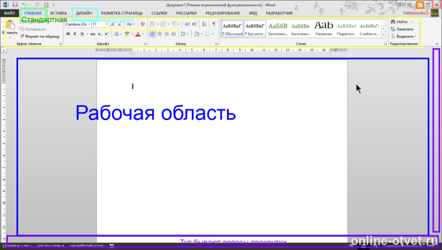
Task: Toggle superscript x² formatting
Action: pyautogui.click(x=106, y=34)
